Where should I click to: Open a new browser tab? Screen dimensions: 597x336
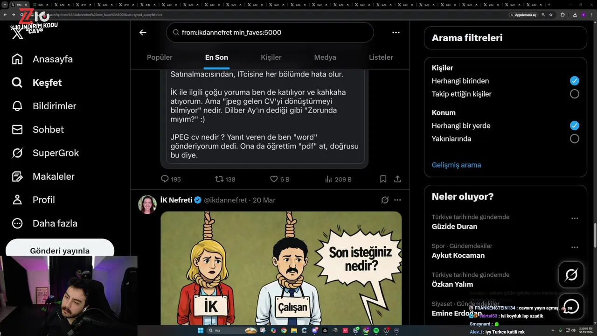(x=549, y=5)
